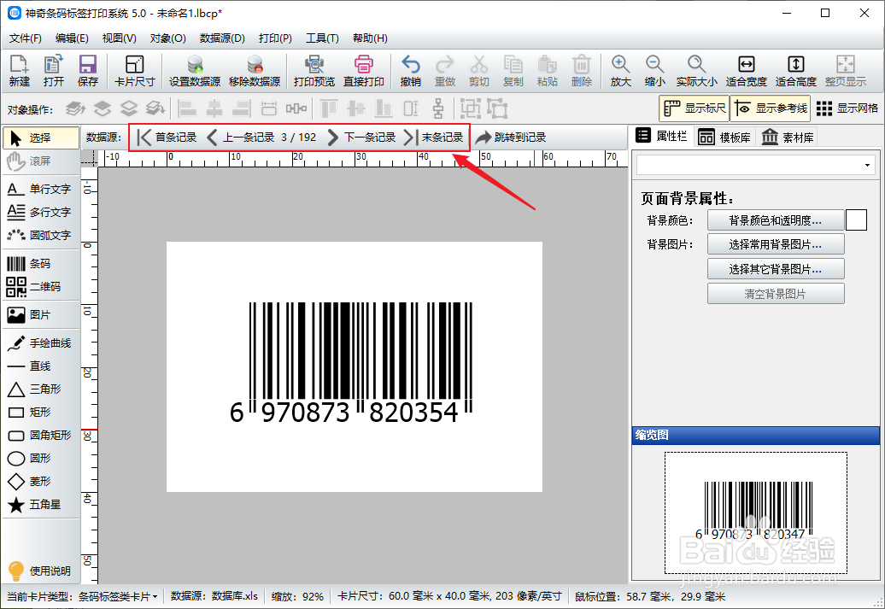Open the 对象(O) menu
Screen dimensions: 885x609
(167, 38)
